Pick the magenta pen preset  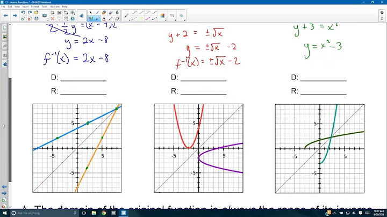click(x=148, y=18)
